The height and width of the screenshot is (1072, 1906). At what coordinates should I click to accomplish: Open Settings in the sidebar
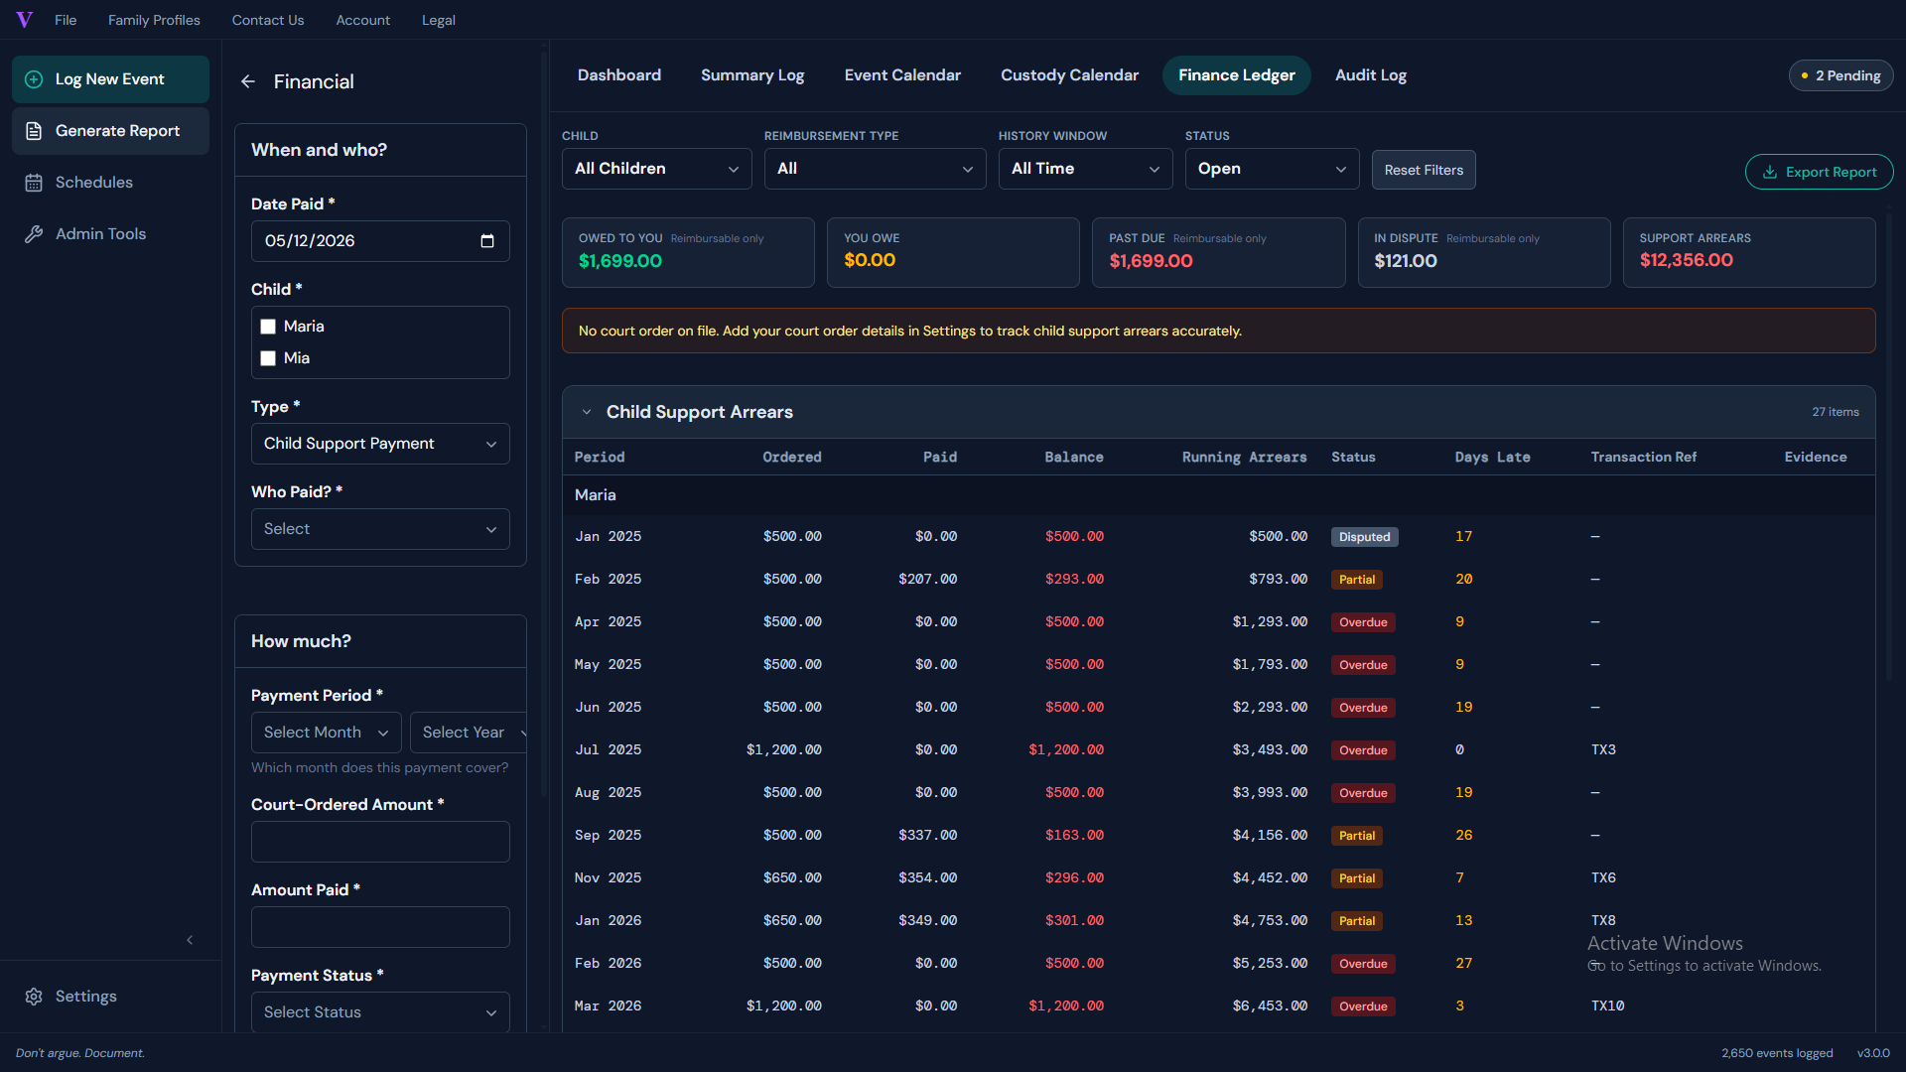tap(110, 997)
